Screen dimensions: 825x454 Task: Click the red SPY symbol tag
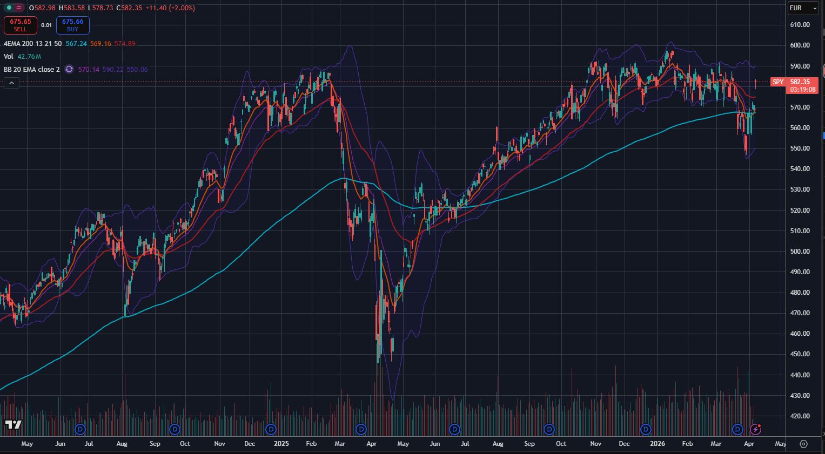tap(778, 82)
